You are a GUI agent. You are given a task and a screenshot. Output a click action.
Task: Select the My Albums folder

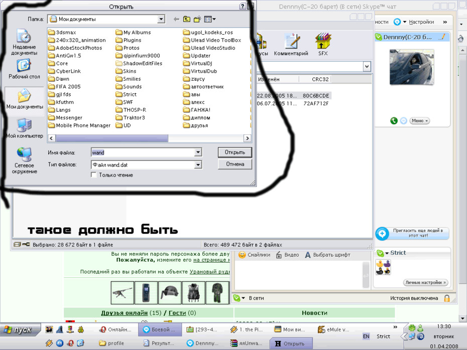(x=134, y=32)
